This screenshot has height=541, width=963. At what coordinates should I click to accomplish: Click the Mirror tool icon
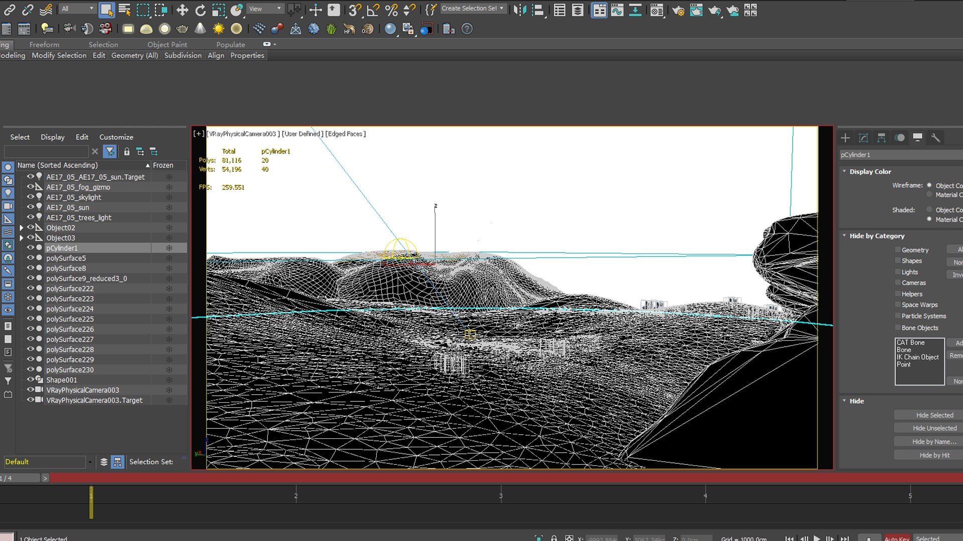point(520,10)
